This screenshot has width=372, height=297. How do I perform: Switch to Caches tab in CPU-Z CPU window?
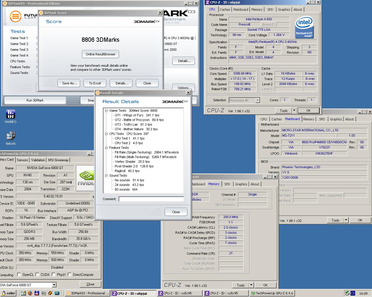coord(225,10)
